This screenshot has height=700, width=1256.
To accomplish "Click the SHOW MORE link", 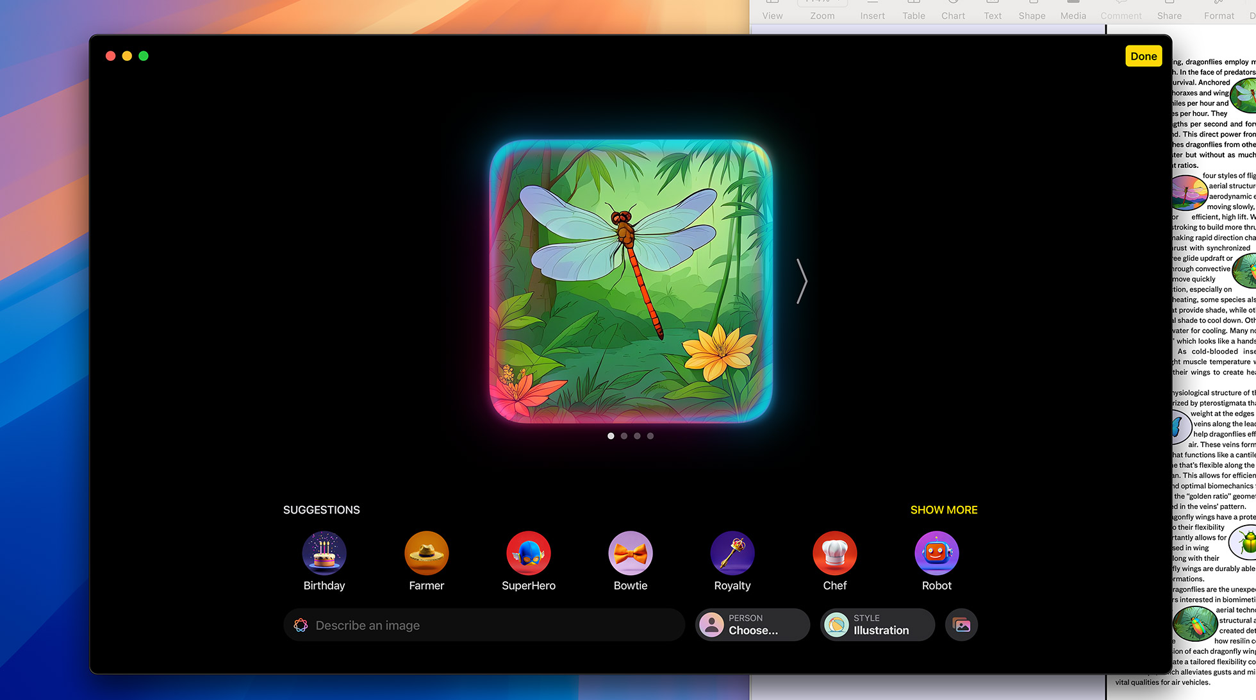I will [943, 510].
